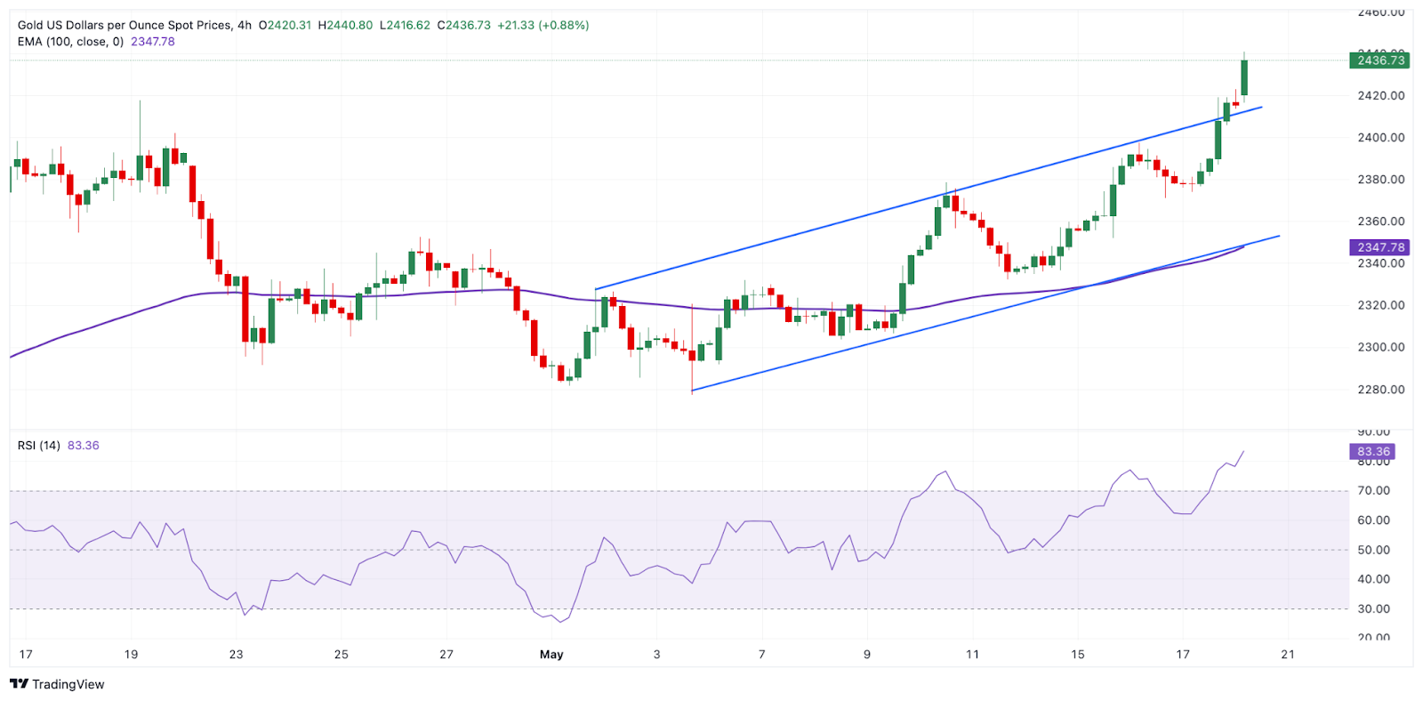This screenshot has width=1423, height=701.
Task: Click the 30.00 RSI oversold level label
Action: click(1374, 609)
